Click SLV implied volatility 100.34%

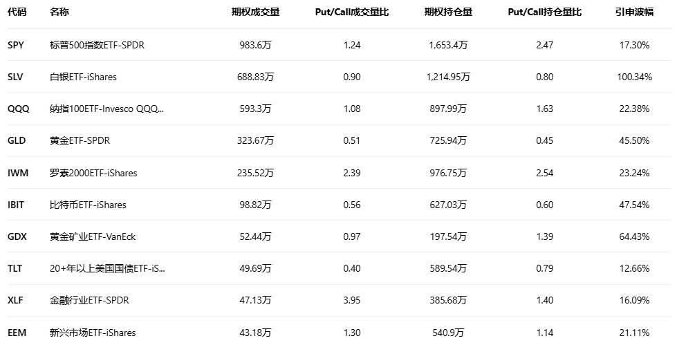pos(634,77)
